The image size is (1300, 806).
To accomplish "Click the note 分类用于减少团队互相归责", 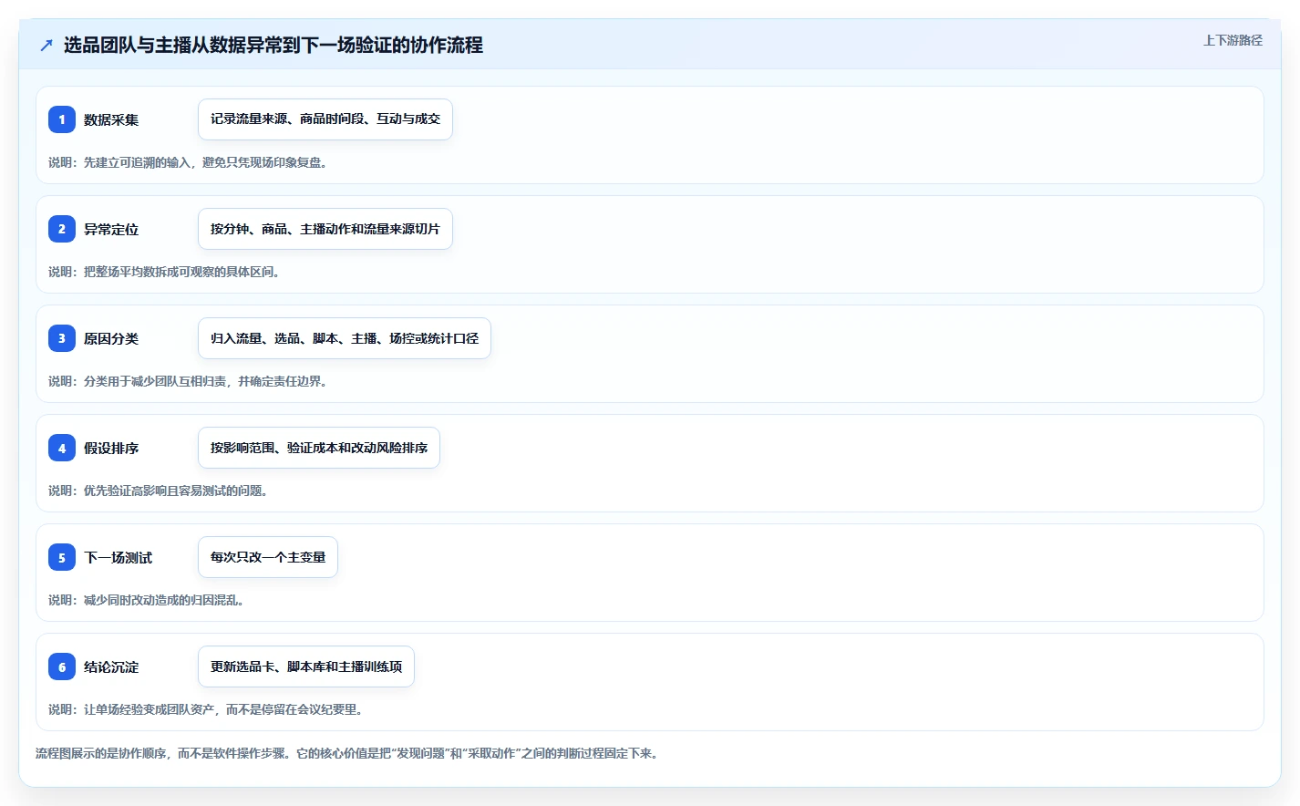I will pyautogui.click(x=155, y=381).
